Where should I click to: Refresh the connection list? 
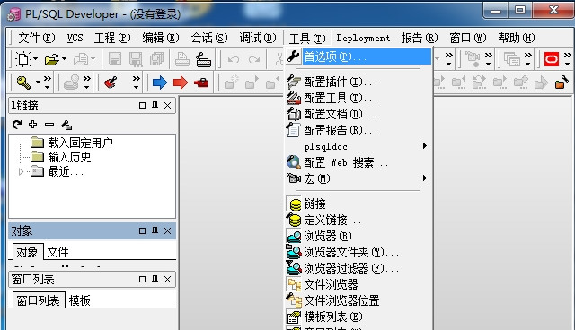coord(16,125)
